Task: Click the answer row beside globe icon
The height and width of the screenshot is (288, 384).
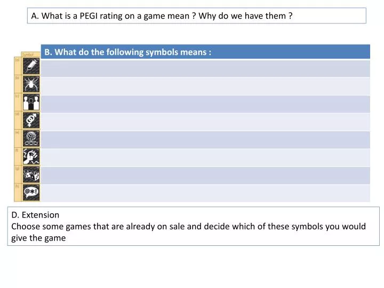Action: pyautogui.click(x=205, y=140)
